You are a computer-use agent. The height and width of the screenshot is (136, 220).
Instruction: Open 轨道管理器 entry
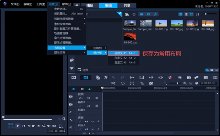pyautogui.click(x=67, y=33)
